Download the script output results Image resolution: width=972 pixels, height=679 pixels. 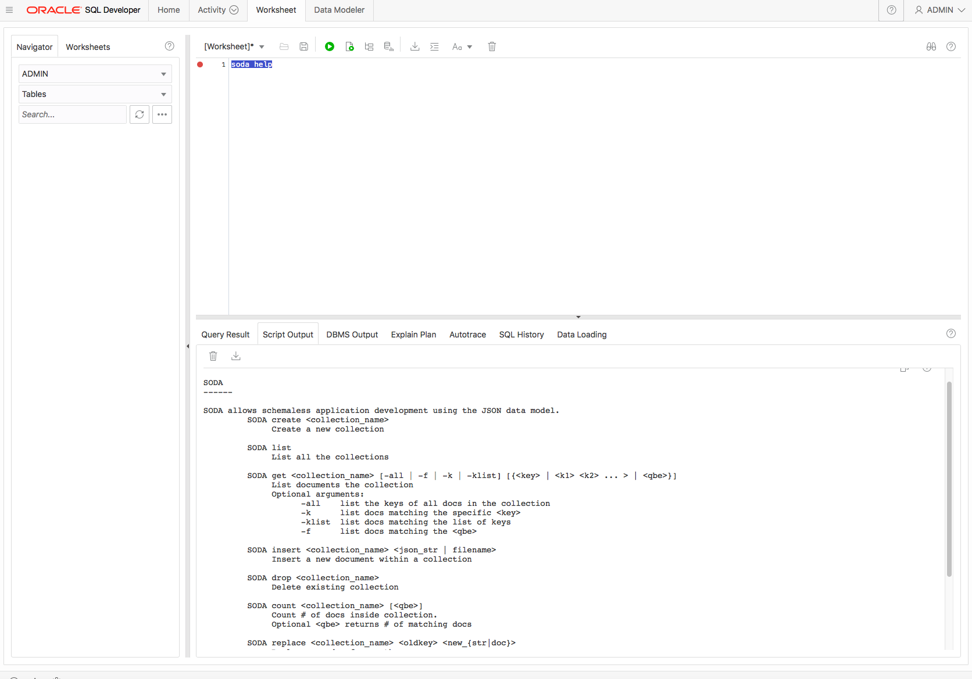235,355
